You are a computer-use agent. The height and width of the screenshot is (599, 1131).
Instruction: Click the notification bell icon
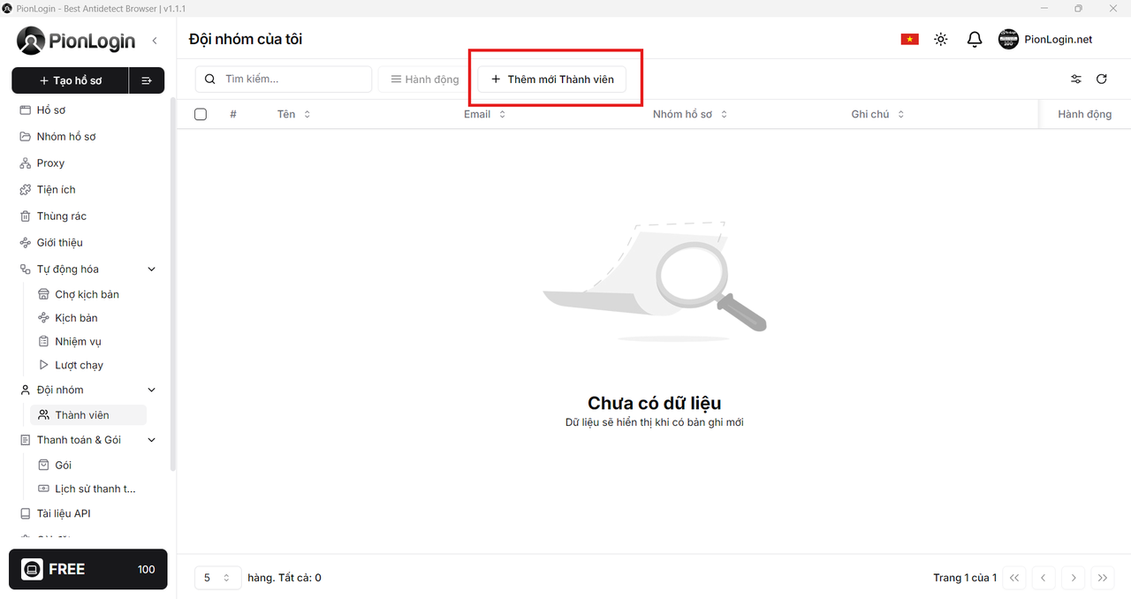975,40
